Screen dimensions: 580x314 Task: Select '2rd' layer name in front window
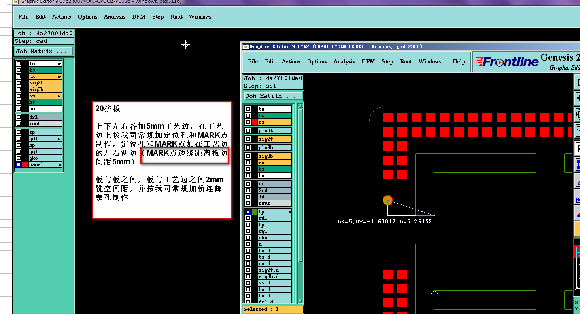coord(275,190)
